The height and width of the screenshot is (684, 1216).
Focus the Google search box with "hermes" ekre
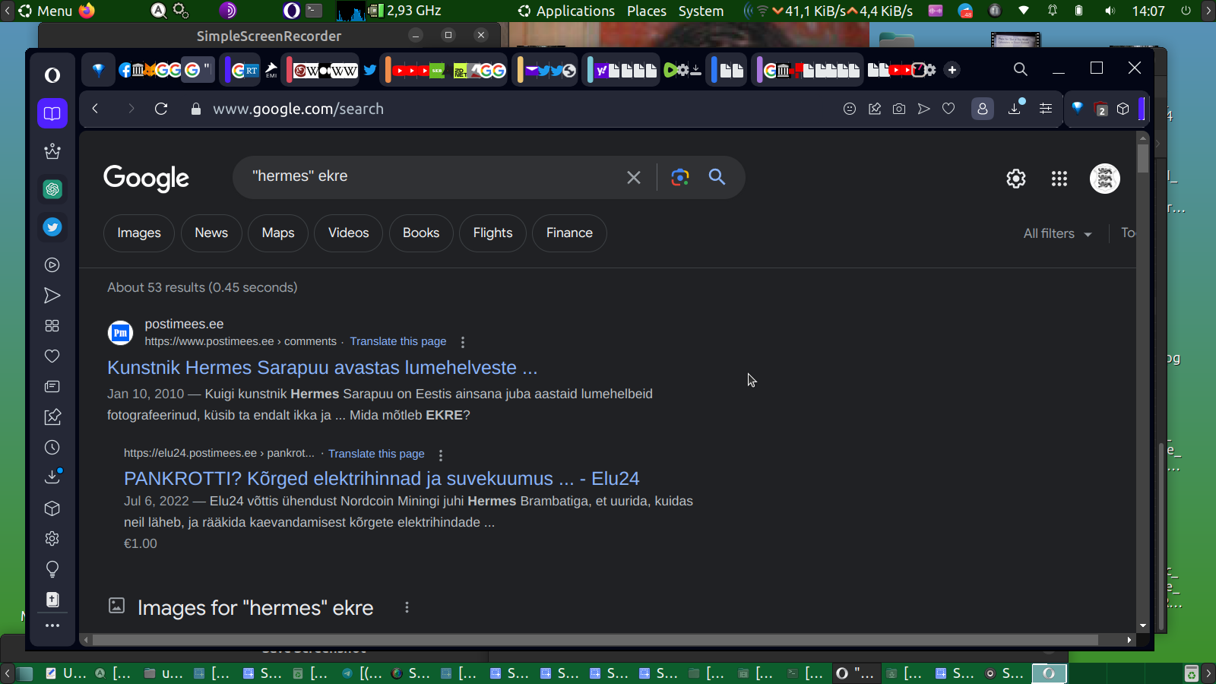coord(433,177)
